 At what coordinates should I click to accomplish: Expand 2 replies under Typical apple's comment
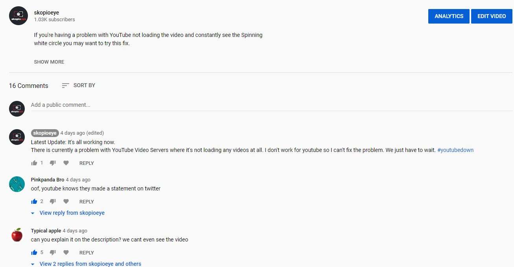(90, 264)
